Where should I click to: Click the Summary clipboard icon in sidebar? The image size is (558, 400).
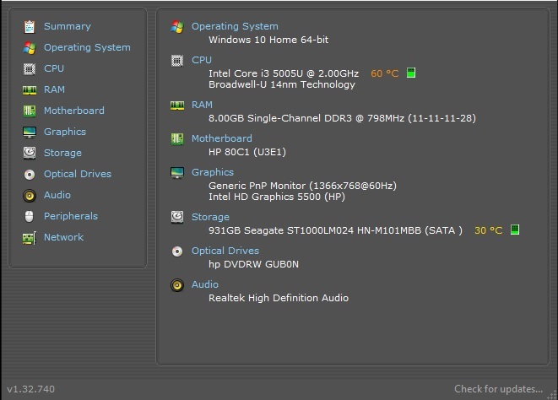pos(30,27)
